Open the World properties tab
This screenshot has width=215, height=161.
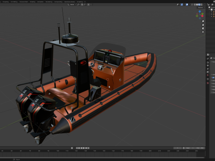(208, 75)
